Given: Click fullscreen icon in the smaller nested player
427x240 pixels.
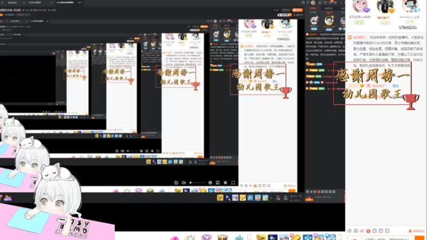Looking at the screenshot, I should point(157,151).
